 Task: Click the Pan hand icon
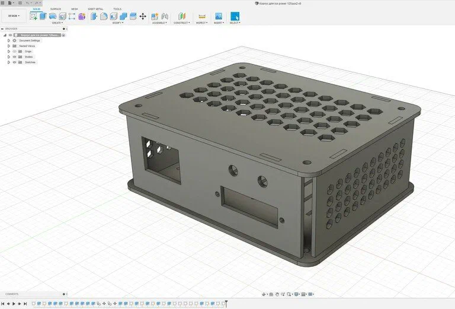pos(277,294)
